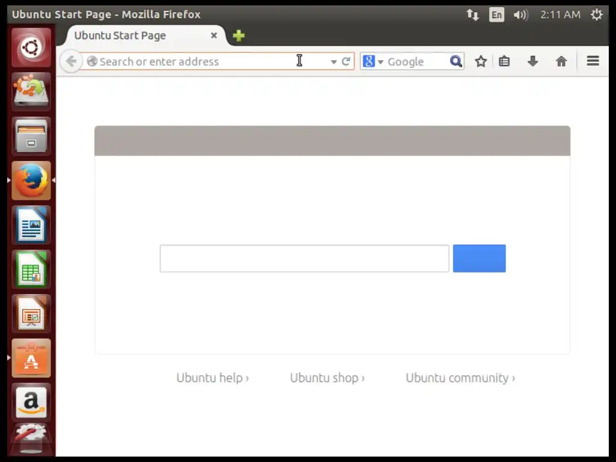Close the Ubuntu Start Page tab
Screen dimensions: 616x462
214,35
